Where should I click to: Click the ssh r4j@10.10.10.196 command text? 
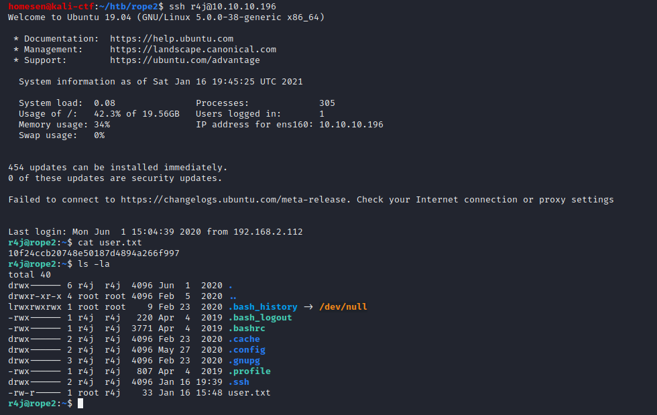click(x=223, y=7)
